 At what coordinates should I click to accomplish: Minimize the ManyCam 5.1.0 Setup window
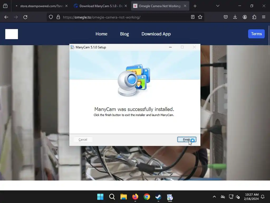tap(170, 47)
